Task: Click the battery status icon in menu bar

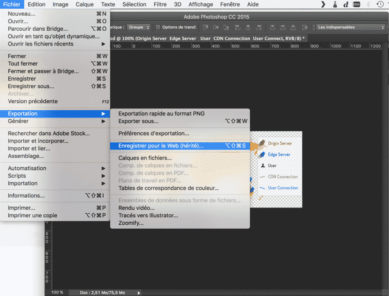Action: pos(357,4)
